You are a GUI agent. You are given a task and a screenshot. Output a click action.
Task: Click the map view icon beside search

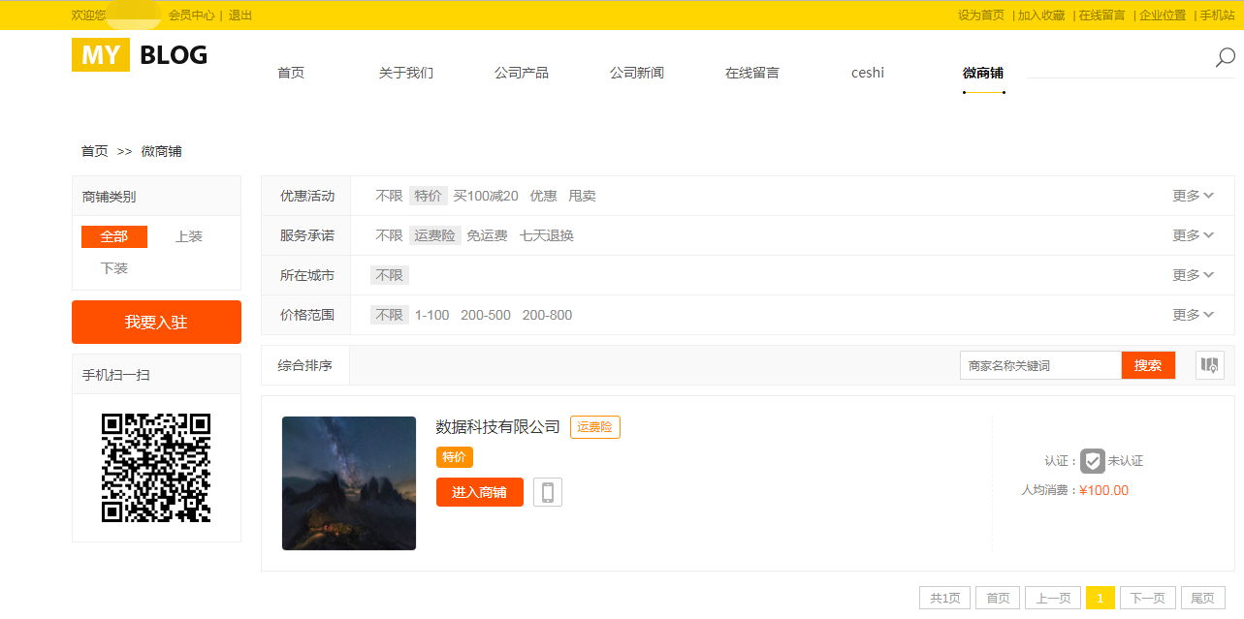1209,365
